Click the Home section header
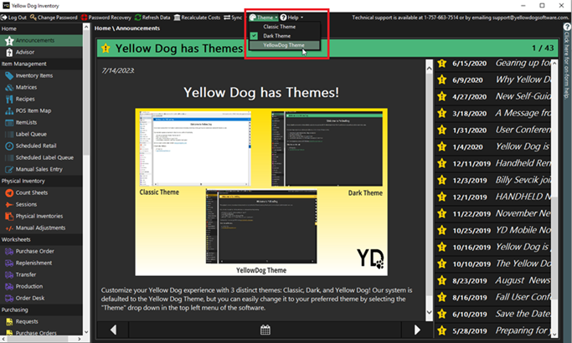Image resolution: width=572 pixels, height=343 pixels. point(41,28)
